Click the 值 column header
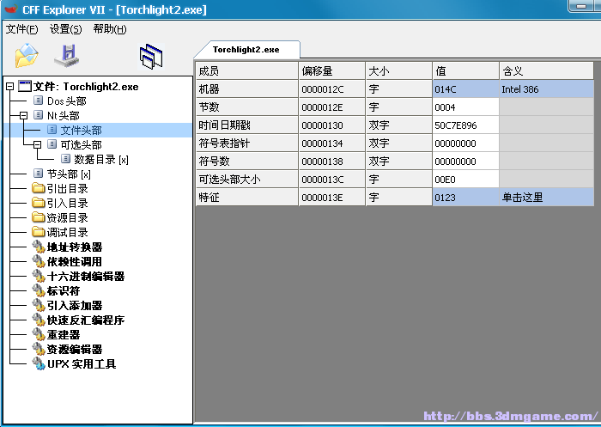Viewport: 601px width, 427px height. pyautogui.click(x=465, y=71)
